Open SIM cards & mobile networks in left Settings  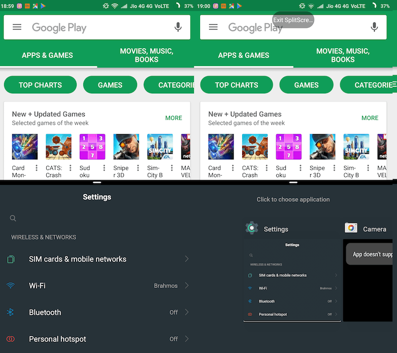97,259
